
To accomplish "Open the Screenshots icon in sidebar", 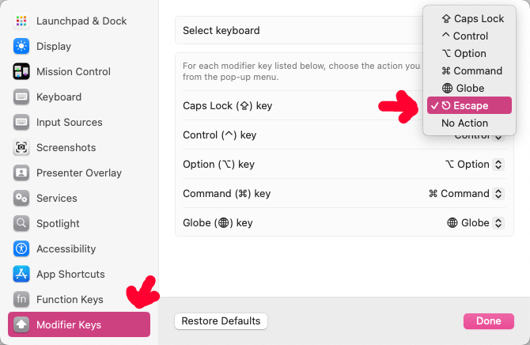I will pos(21,147).
